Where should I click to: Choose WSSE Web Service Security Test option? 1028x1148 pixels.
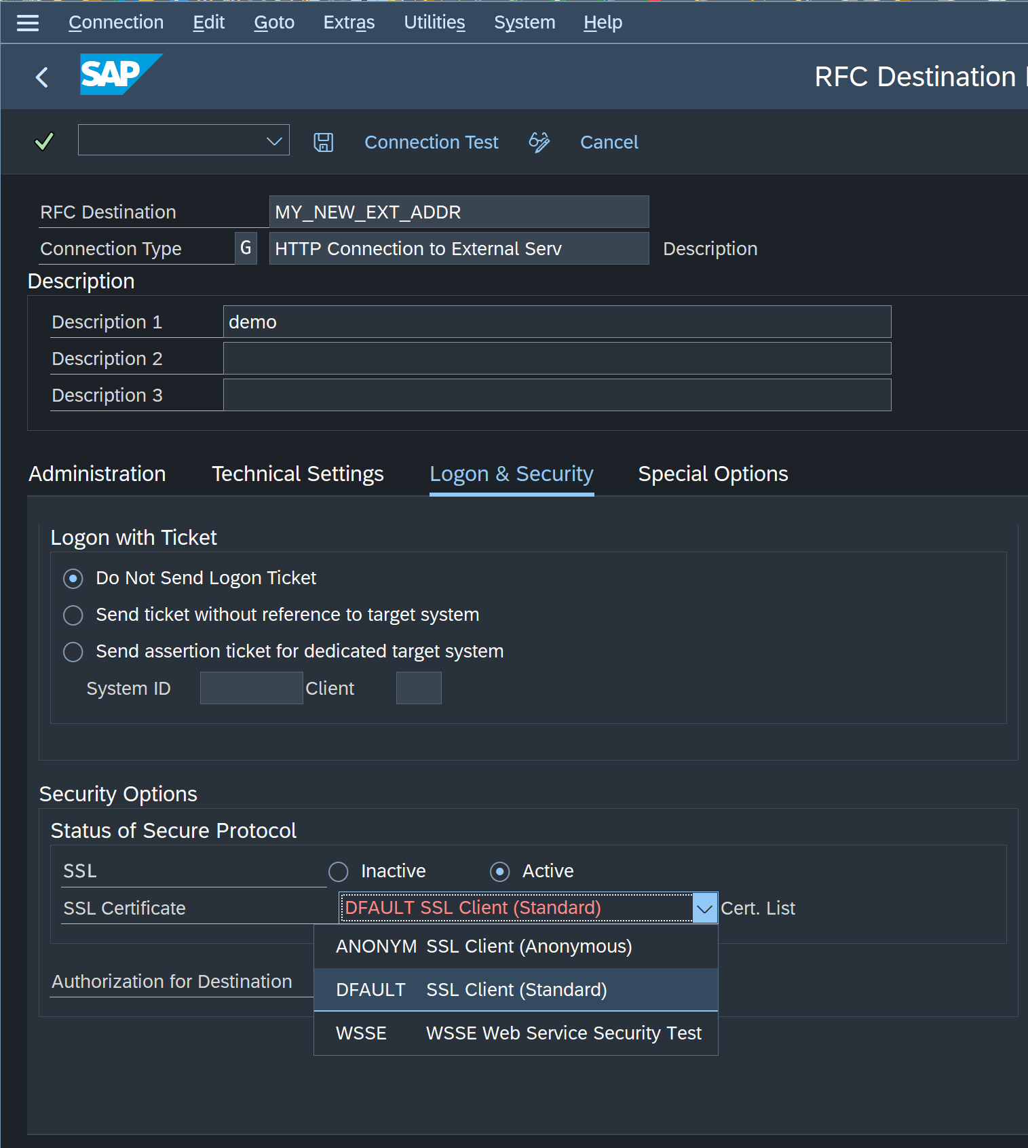pyautogui.click(x=516, y=1033)
